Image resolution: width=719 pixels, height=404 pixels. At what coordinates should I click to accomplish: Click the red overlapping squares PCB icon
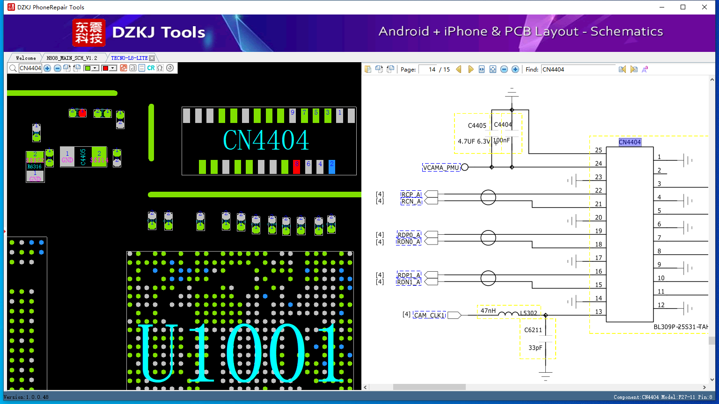124,68
